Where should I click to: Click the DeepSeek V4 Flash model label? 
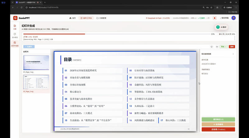point(158,18)
